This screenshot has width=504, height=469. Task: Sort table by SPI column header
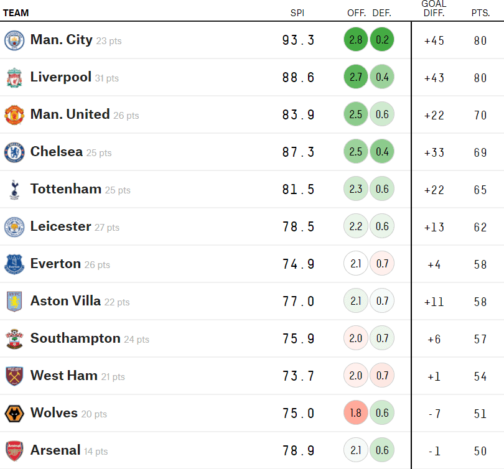297,13
